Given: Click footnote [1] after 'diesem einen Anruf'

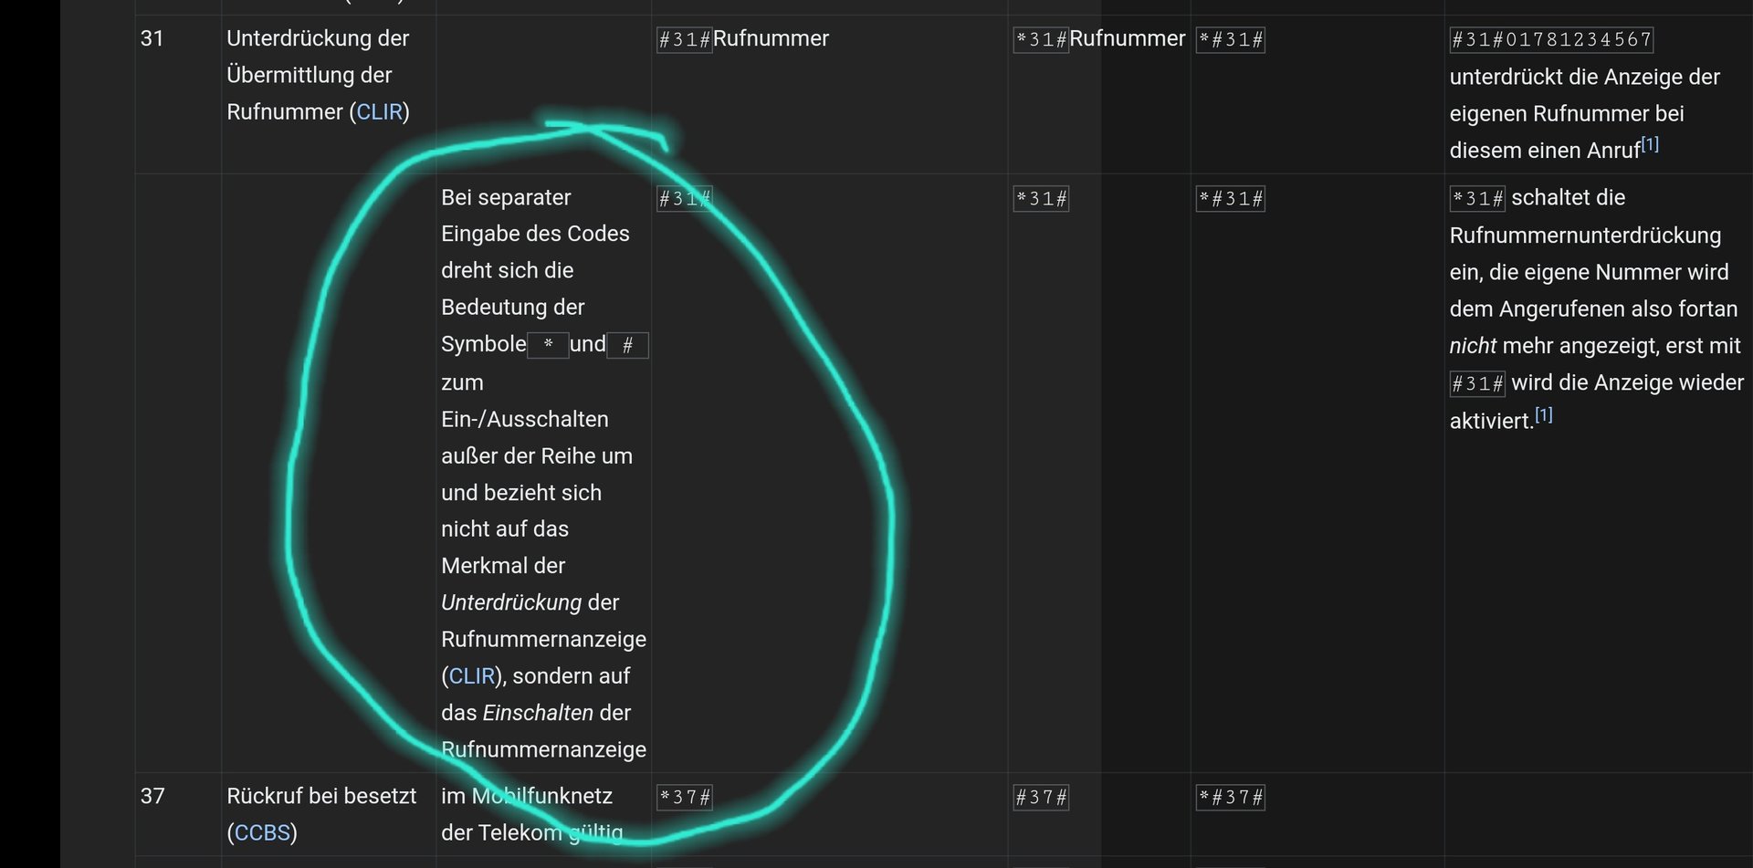Looking at the screenshot, I should [1649, 145].
